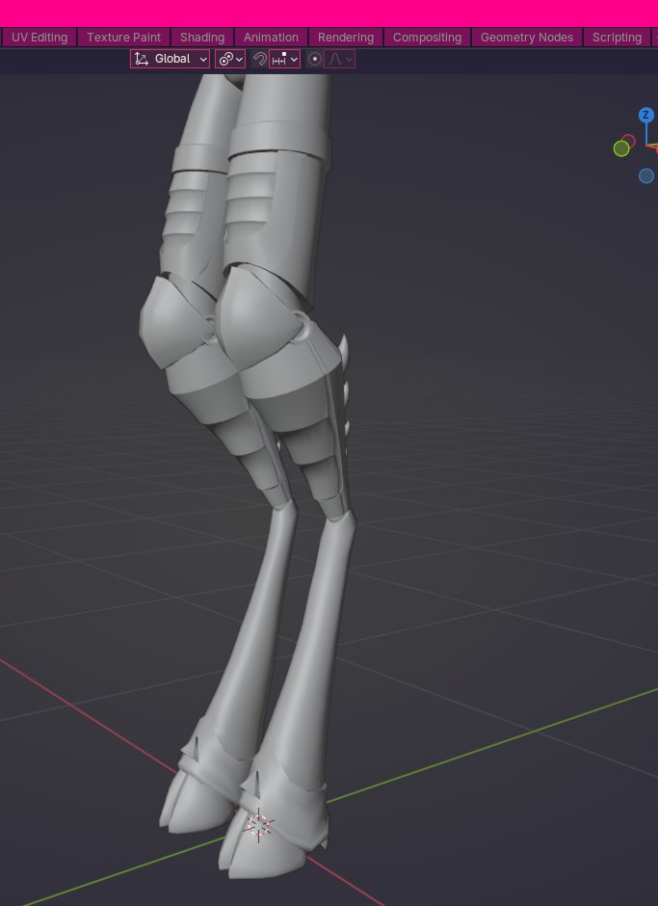Open the Global transform orientation dropdown
This screenshot has width=658, height=906.
tap(170, 59)
